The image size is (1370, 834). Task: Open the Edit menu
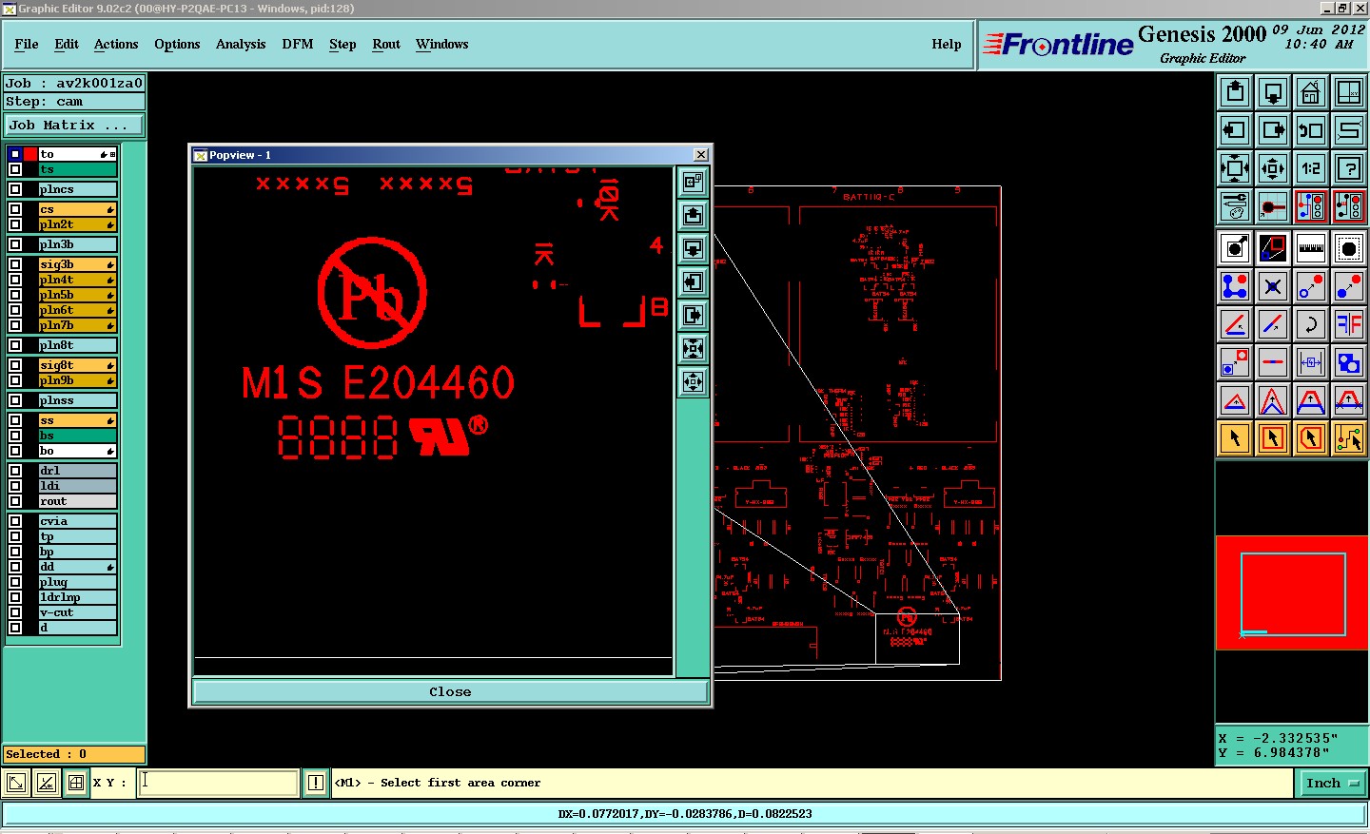click(x=67, y=44)
